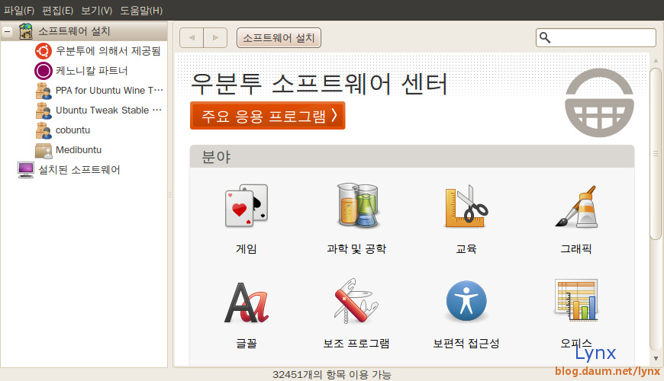
Task: Open the 편집(E) menu
Action: (x=57, y=10)
